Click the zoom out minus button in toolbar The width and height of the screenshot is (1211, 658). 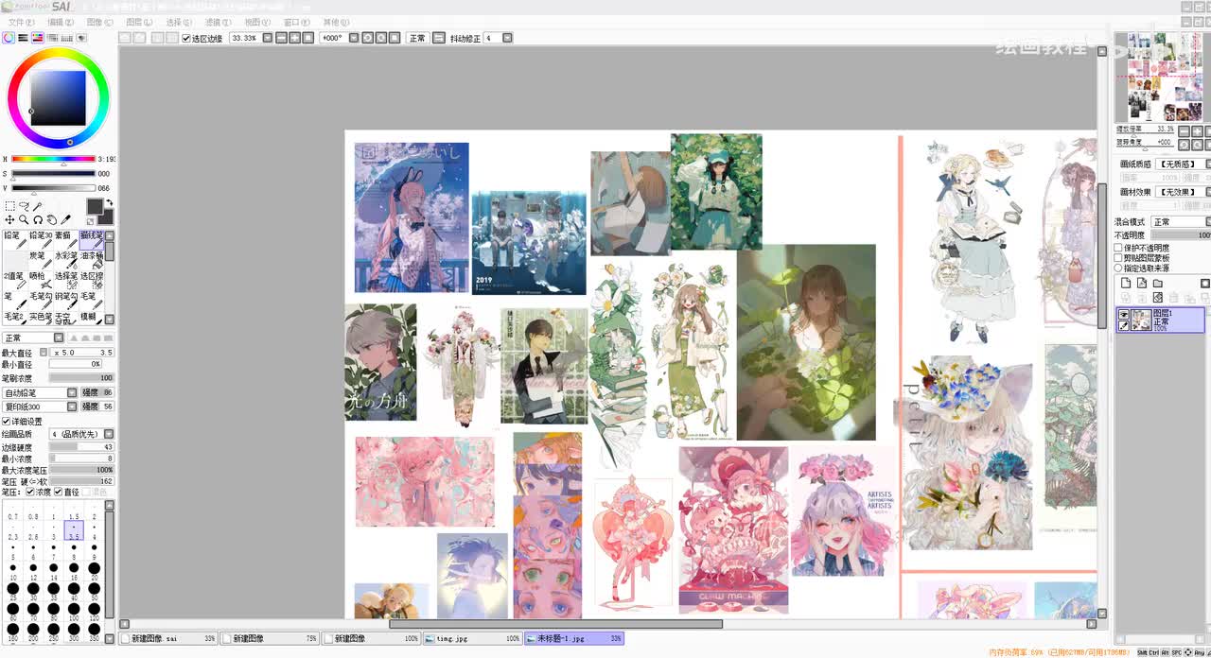click(x=281, y=38)
